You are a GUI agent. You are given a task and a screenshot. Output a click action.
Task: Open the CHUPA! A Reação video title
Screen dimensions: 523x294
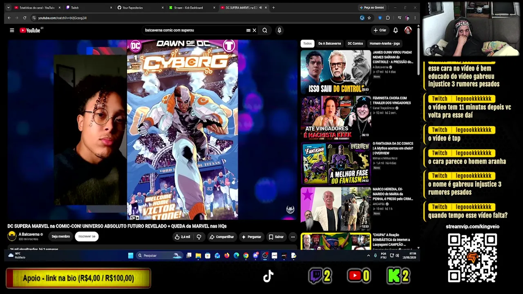click(x=391, y=240)
